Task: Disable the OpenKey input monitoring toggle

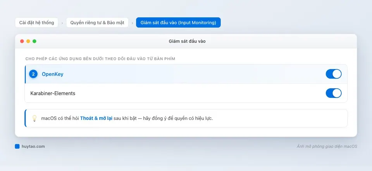Action: coord(334,74)
